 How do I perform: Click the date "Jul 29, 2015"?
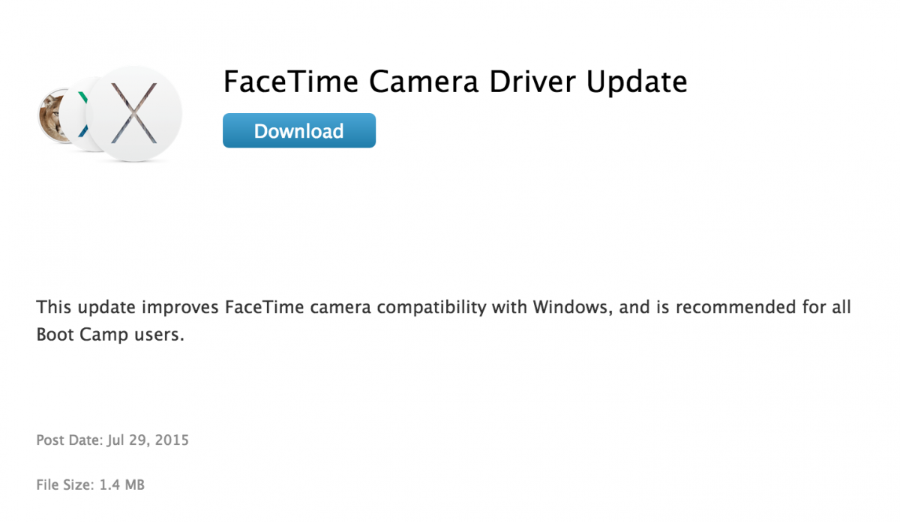pyautogui.click(x=148, y=440)
